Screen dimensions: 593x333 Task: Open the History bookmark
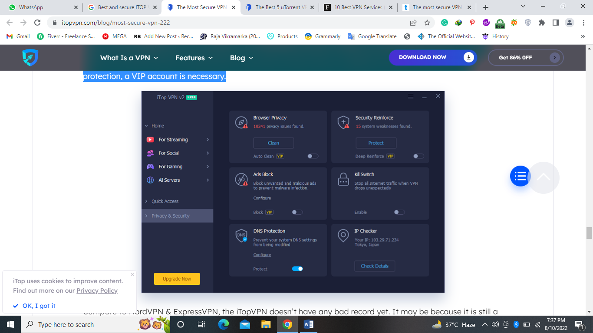[495, 36]
